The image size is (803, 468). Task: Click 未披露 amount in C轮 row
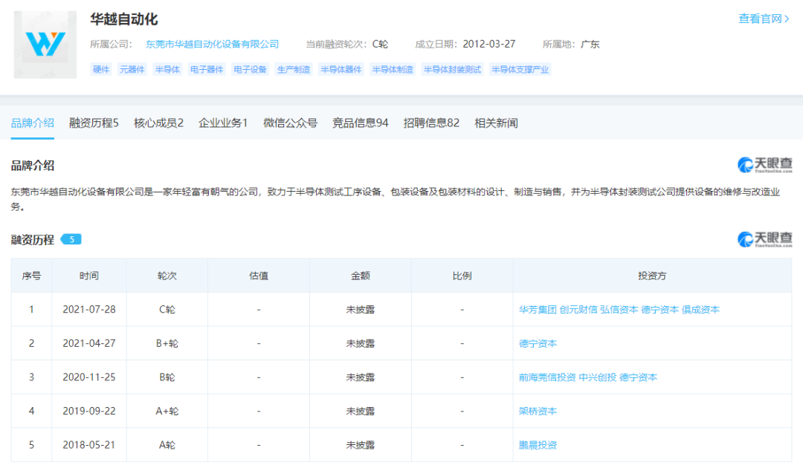point(360,310)
